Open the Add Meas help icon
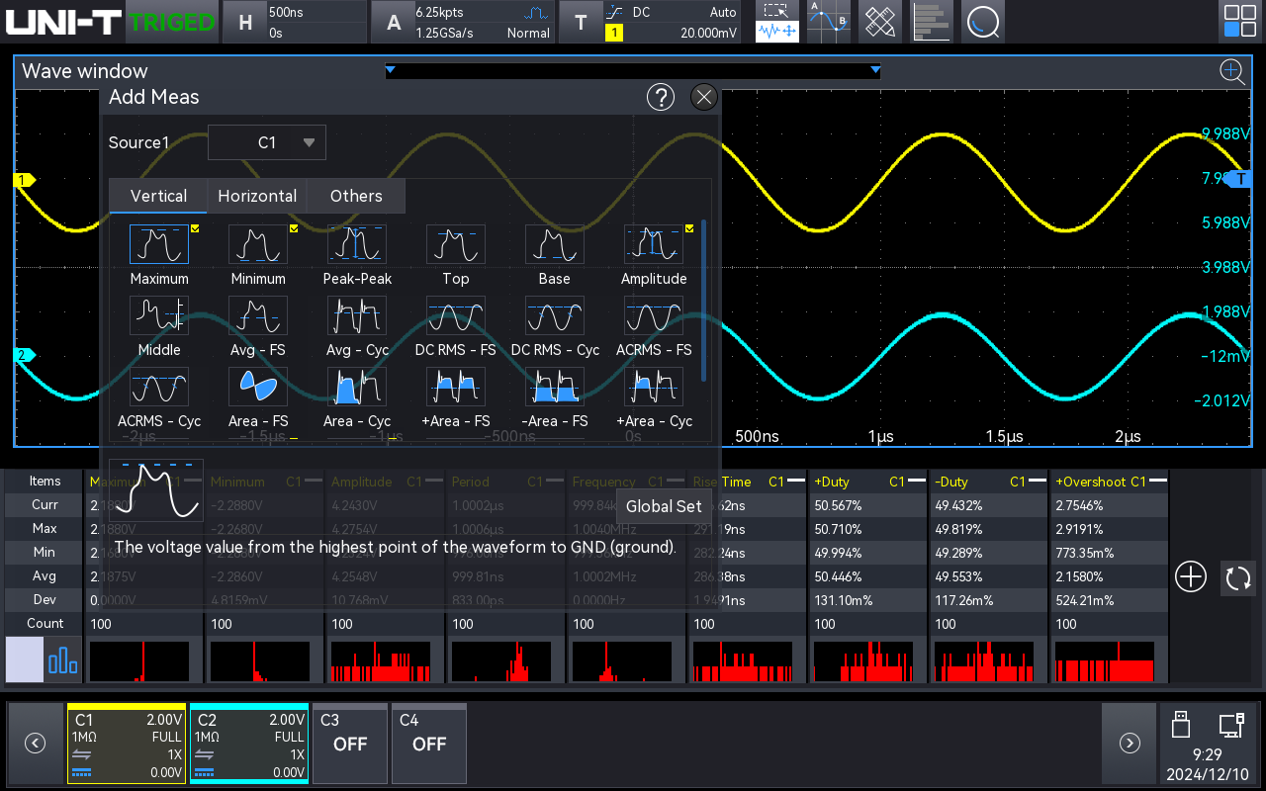1266x791 pixels. [660, 97]
